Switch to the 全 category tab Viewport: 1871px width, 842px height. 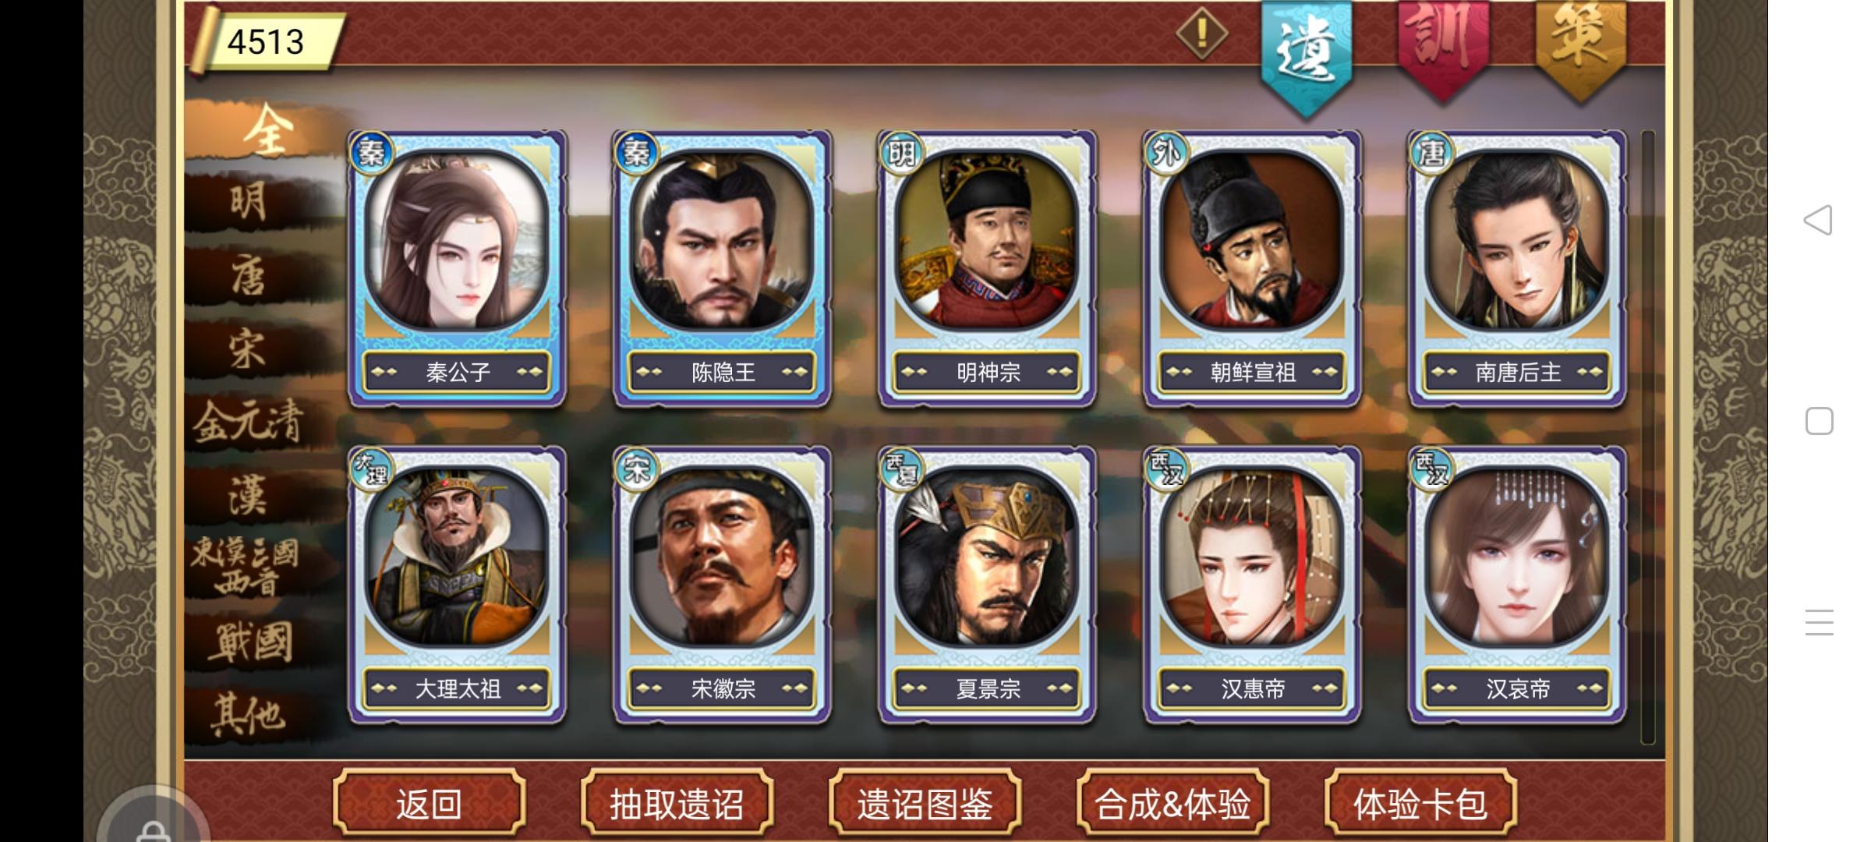[x=265, y=129]
